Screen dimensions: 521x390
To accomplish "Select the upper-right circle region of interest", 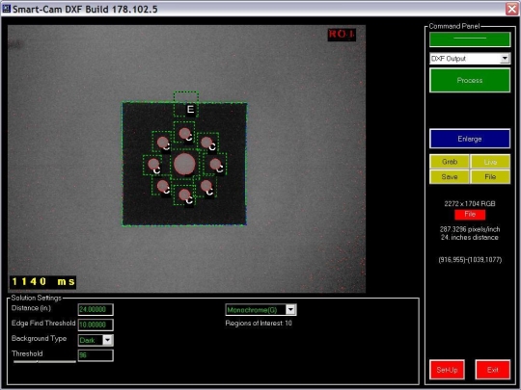I will pyautogui.click(x=207, y=143).
